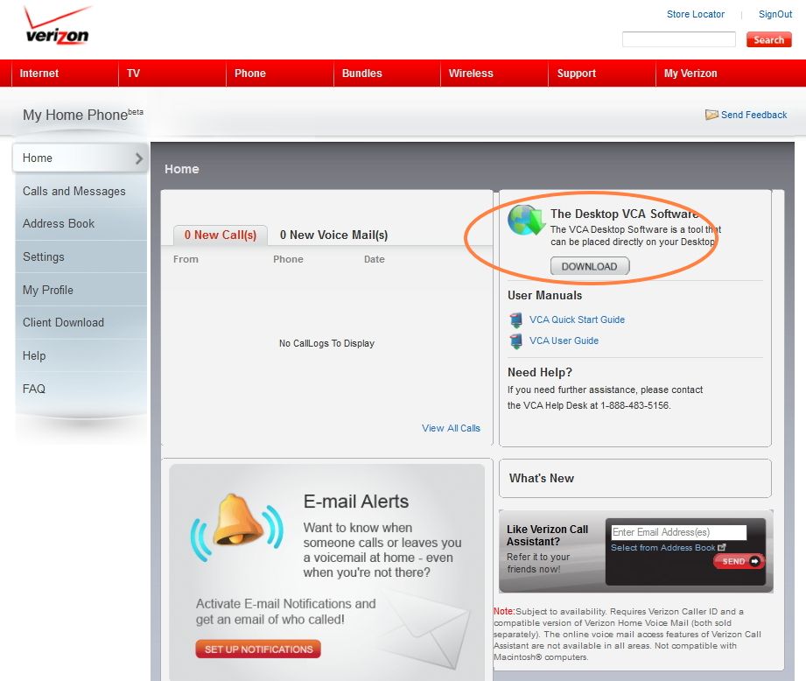Click the Enter Email Address(es) field

tap(678, 532)
